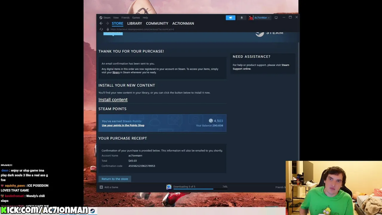Open Use your points in the Points Shop

[123, 125]
